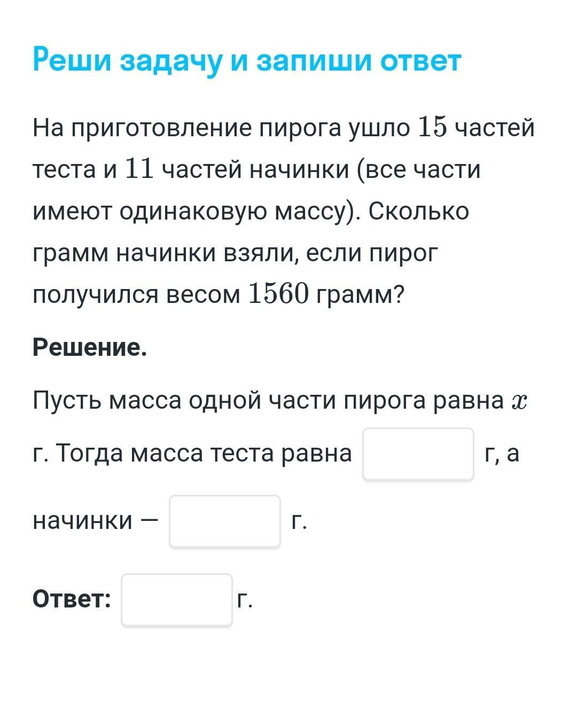
Task: Click the text 'имеют одинаковую массу'
Action: point(189,212)
